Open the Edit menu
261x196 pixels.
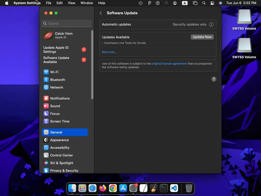point(59,3)
